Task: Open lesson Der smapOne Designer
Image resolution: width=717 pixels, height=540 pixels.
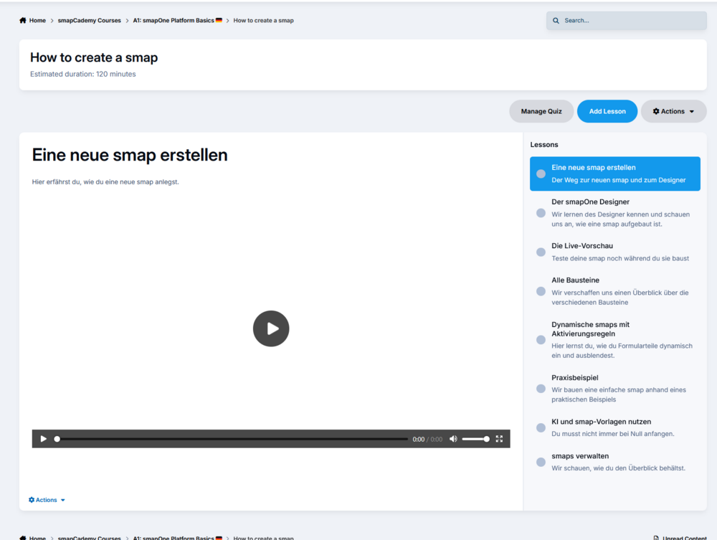Action: pyautogui.click(x=615, y=212)
